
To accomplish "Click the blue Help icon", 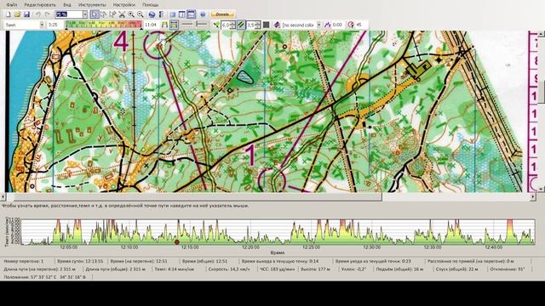I will tap(203, 14).
